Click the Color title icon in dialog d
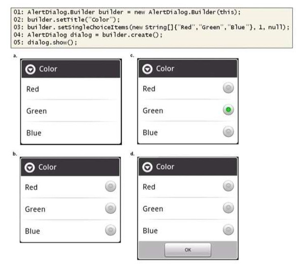Viewport: 301px width, 265px height. pyautogui.click(x=147, y=167)
